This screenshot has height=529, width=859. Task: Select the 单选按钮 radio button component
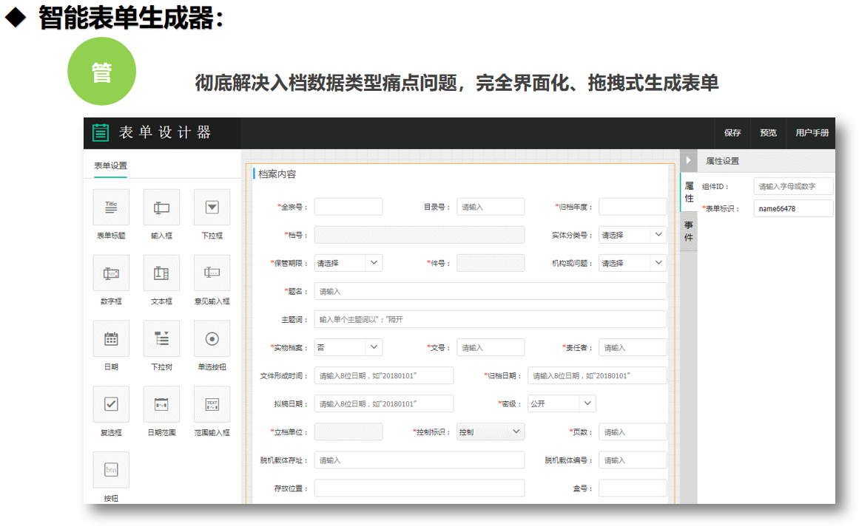click(212, 339)
